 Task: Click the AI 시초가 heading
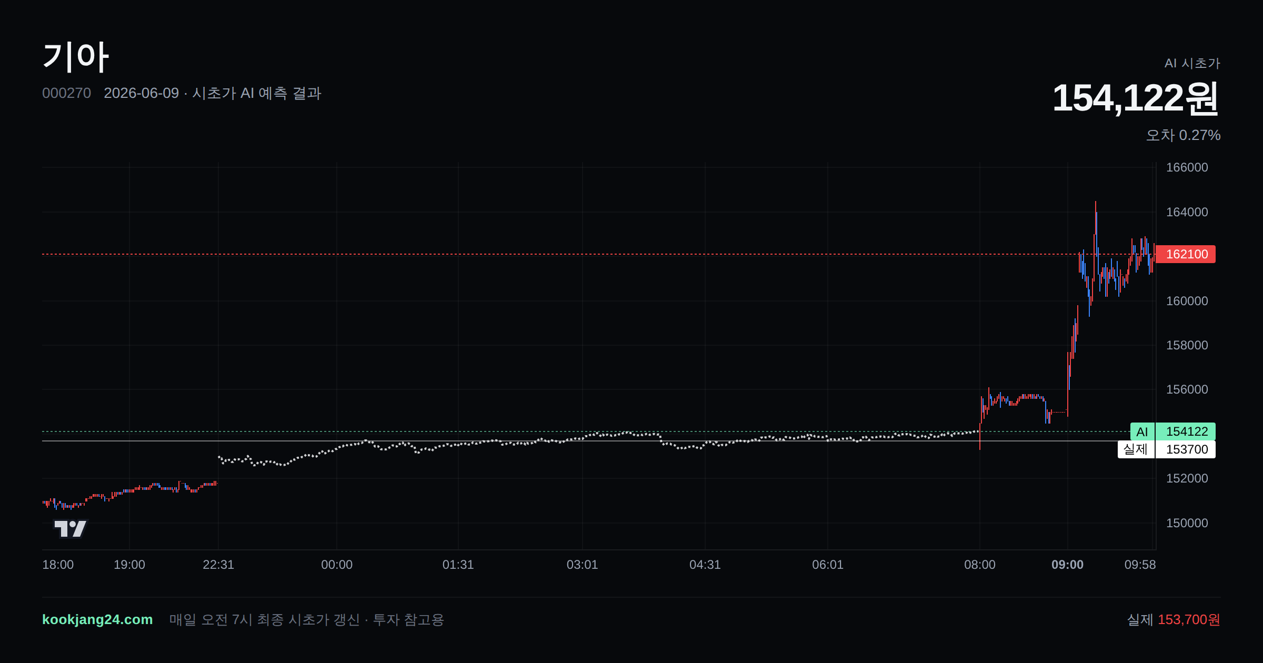(x=1192, y=63)
